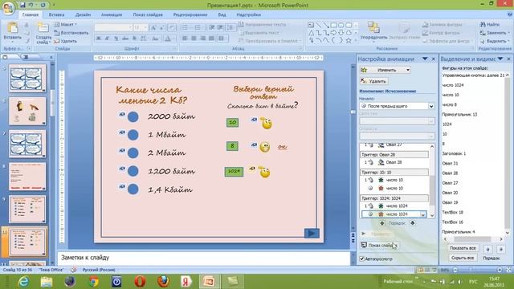Select the slide thumbnail with bird and fox
Image resolution: width=514 pixels, height=289 pixels.
pyautogui.click(x=27, y=111)
